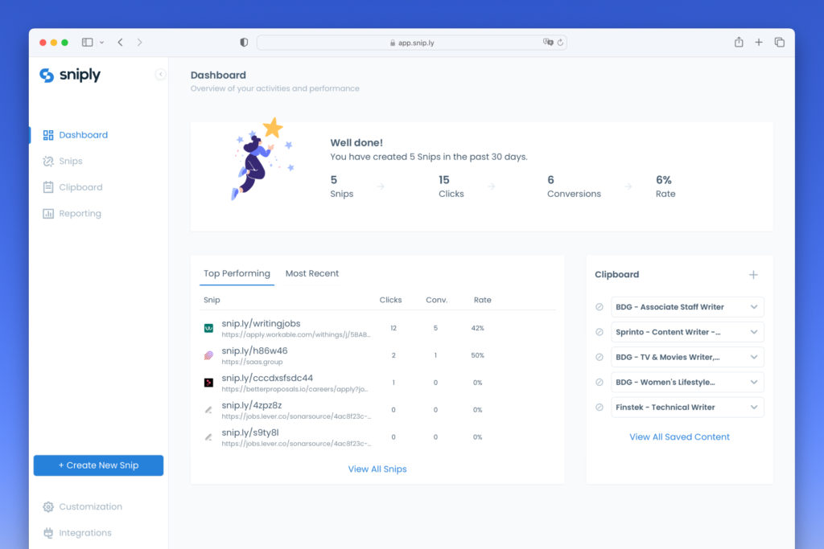Click Safari share icon
This screenshot has width=824, height=549.
tap(738, 43)
